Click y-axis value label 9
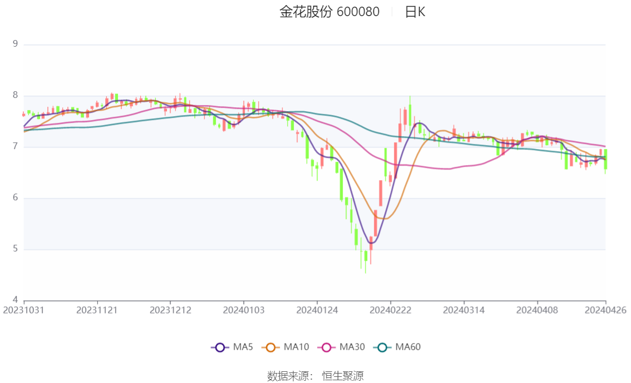This screenshot has height=383, width=631. (15, 44)
